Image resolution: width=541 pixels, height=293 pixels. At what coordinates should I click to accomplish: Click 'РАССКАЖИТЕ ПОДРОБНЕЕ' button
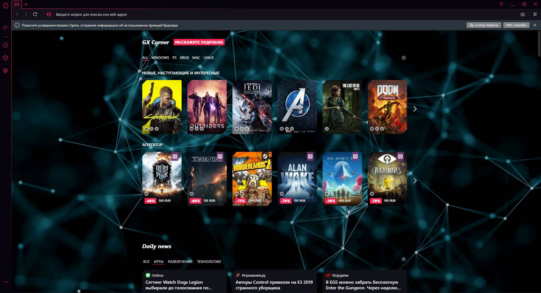(199, 42)
